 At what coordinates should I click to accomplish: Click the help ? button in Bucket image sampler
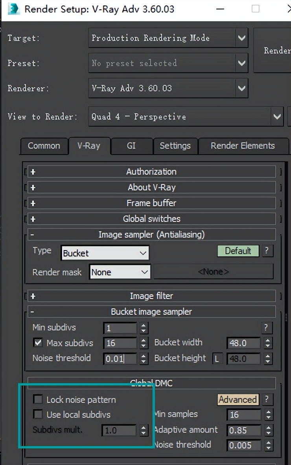point(266,328)
